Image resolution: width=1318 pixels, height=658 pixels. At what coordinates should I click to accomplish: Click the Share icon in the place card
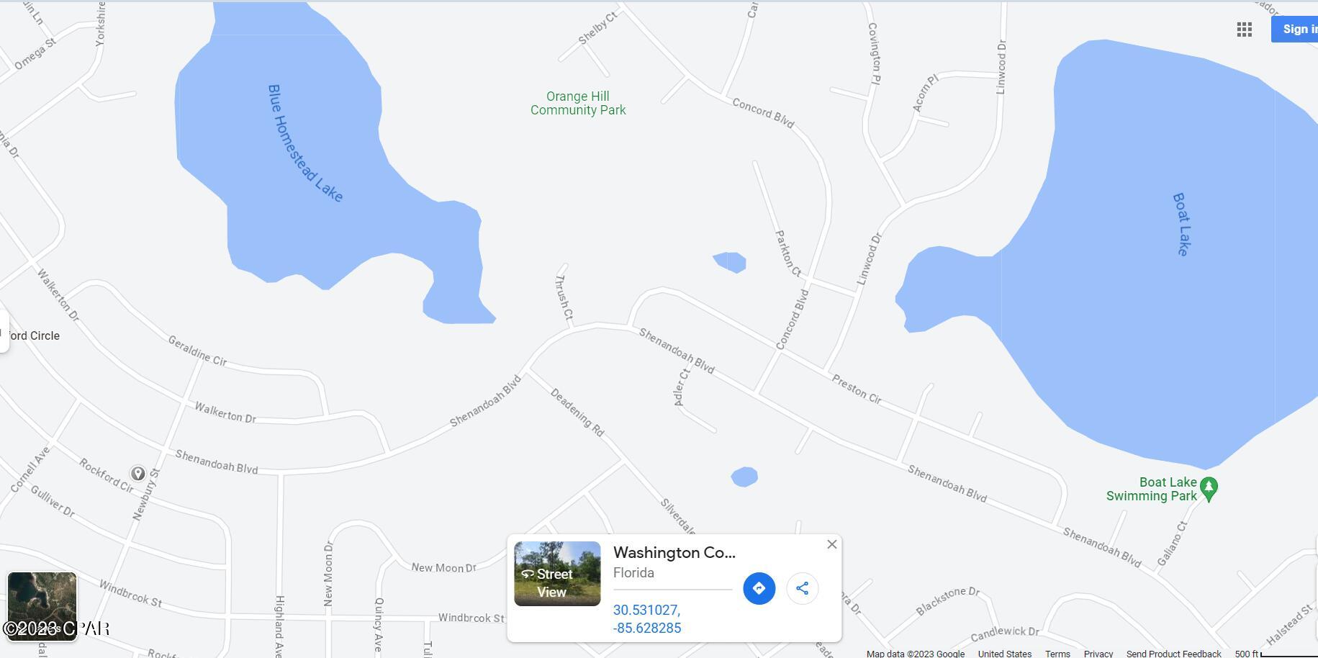click(x=802, y=588)
